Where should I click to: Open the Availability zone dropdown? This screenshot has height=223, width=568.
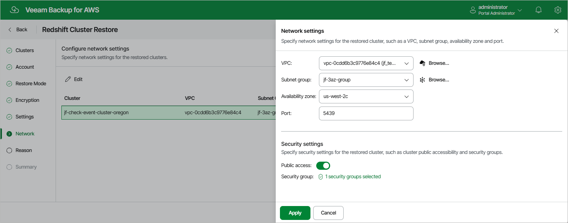(x=366, y=96)
